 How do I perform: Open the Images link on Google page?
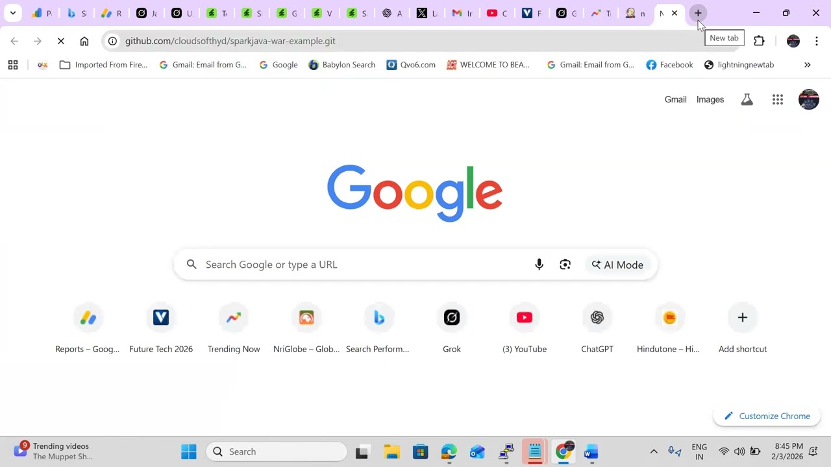pyautogui.click(x=710, y=99)
